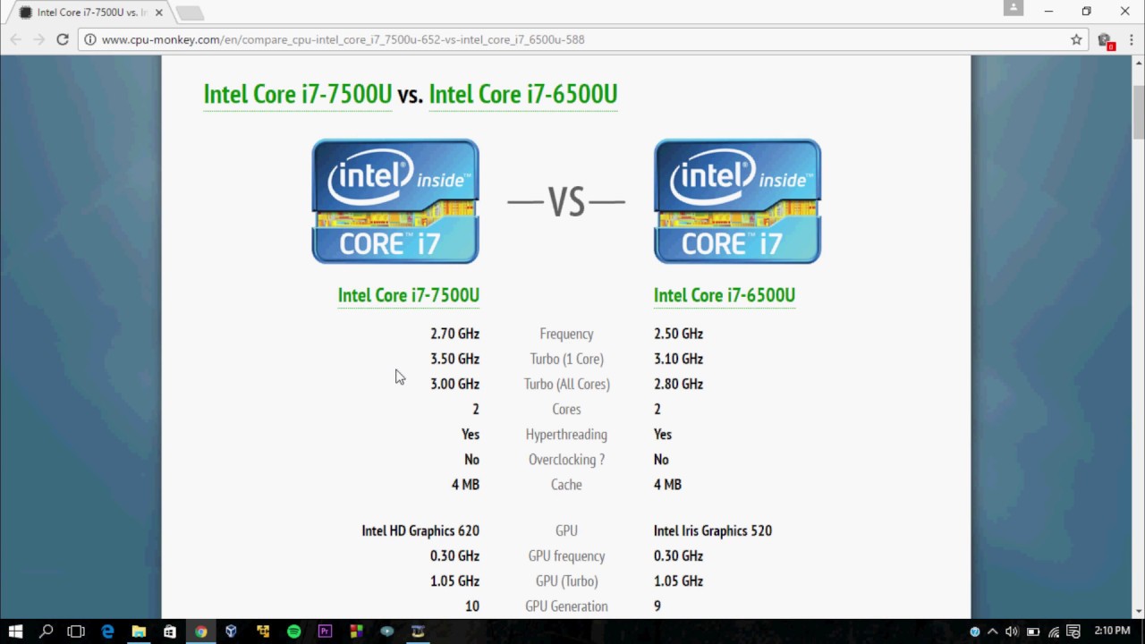
Task: Reload the cpu-monkey page
Action: coord(63,39)
